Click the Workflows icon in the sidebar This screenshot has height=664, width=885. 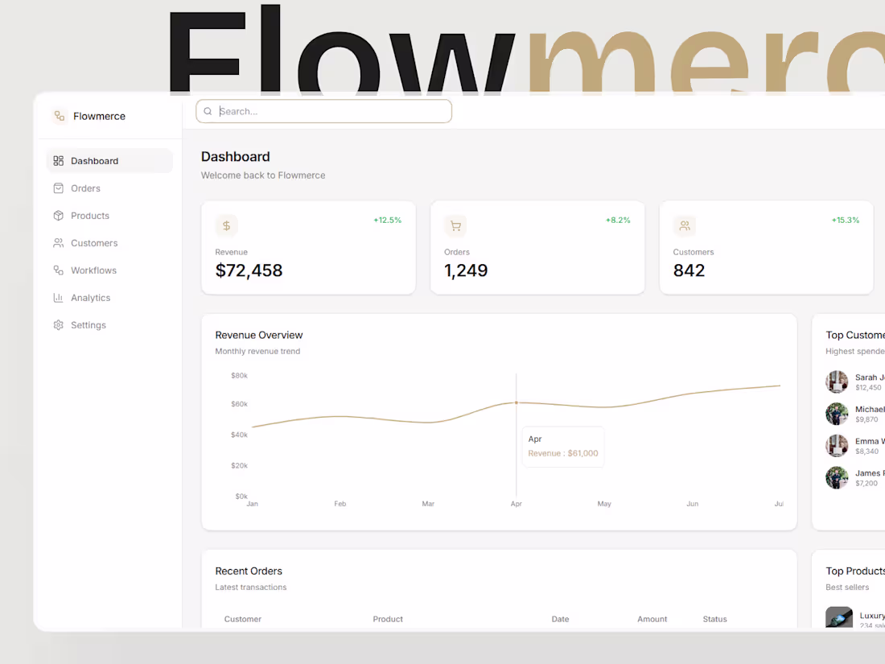[x=58, y=270]
